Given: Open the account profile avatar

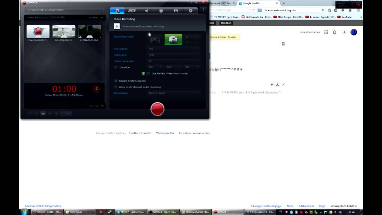Looking at the screenshot, I should pyautogui.click(x=354, y=32).
